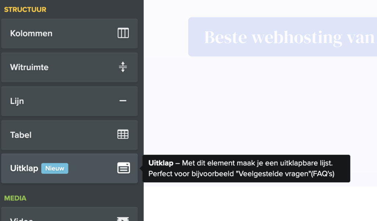Select the Uitklap element label

(x=24, y=168)
